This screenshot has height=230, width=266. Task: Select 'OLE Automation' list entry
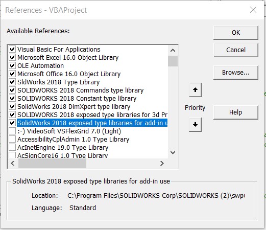point(40,65)
